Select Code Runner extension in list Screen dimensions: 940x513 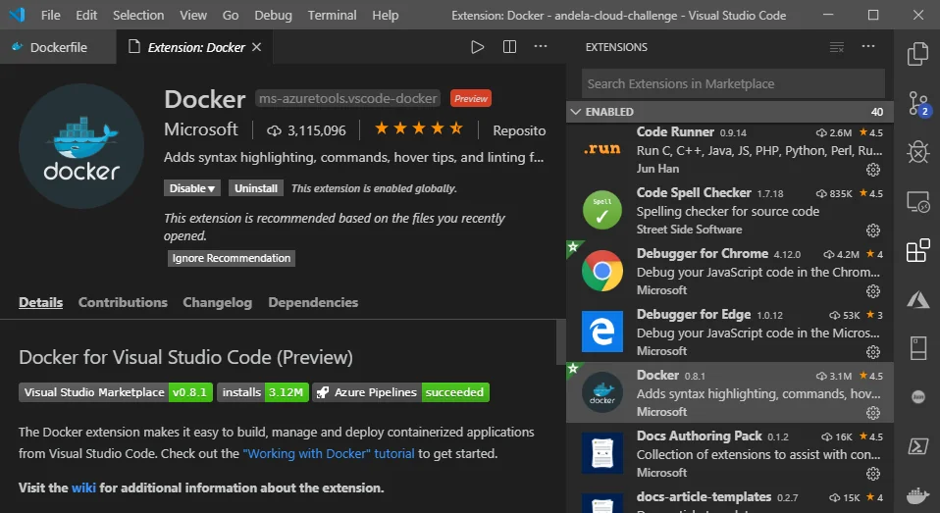[x=730, y=150]
